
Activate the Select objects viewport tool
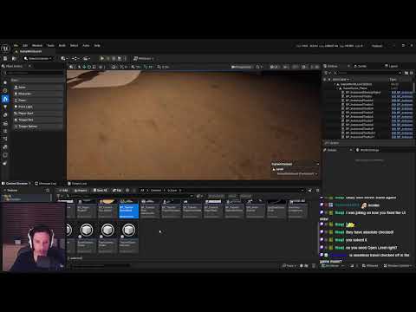[79, 67]
